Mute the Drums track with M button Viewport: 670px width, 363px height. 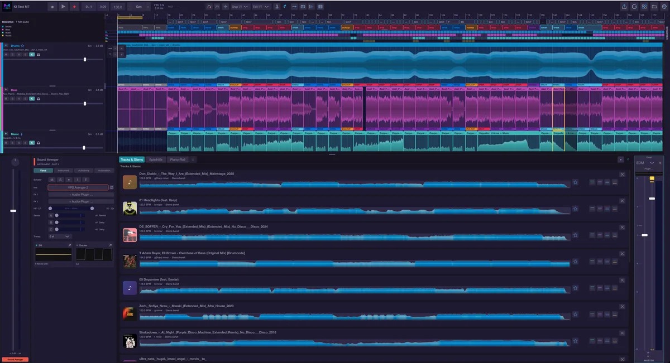pyautogui.click(x=6, y=54)
